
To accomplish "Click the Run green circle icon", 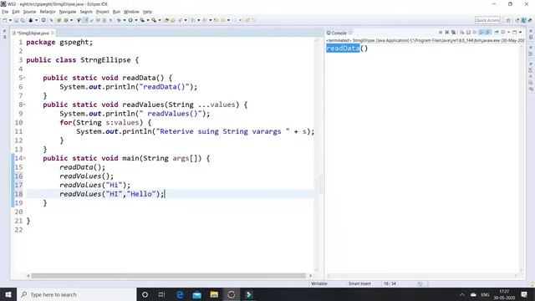I will coord(130,20).
